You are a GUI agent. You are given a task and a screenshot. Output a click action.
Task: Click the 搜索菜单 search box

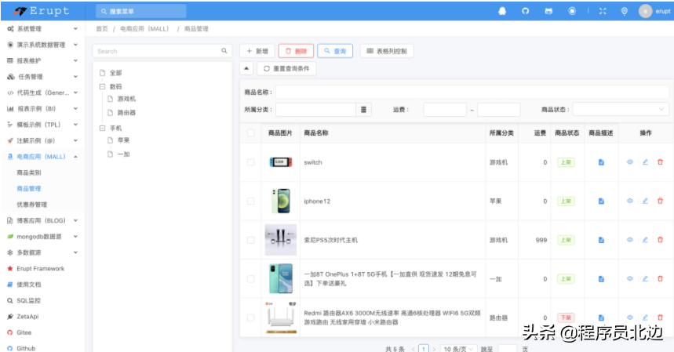[141, 11]
